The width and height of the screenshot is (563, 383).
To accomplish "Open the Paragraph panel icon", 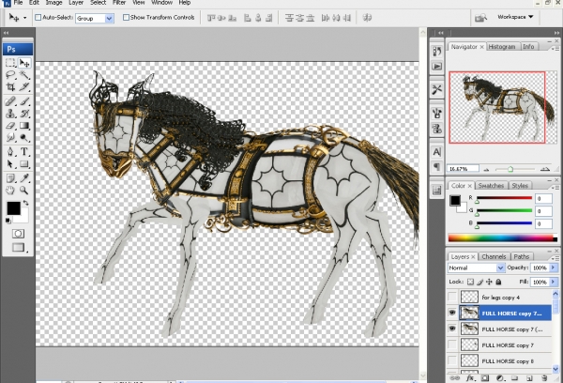I will pos(436,167).
